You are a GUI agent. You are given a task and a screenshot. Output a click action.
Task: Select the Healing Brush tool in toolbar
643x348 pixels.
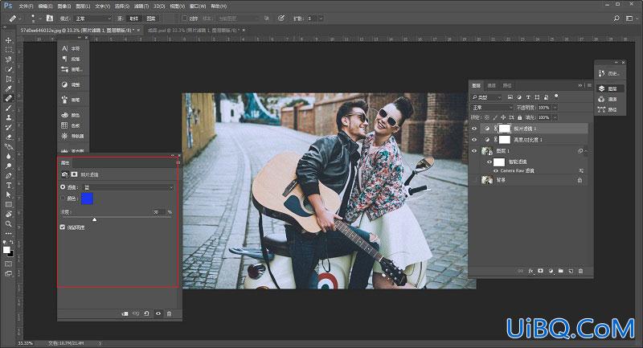point(9,98)
